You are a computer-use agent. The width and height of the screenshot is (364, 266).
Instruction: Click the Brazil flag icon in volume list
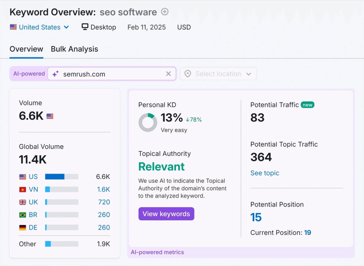[x=23, y=215]
